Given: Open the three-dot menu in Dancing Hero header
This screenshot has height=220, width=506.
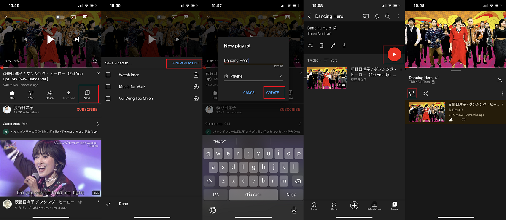Looking at the screenshot, I should coord(398,16).
